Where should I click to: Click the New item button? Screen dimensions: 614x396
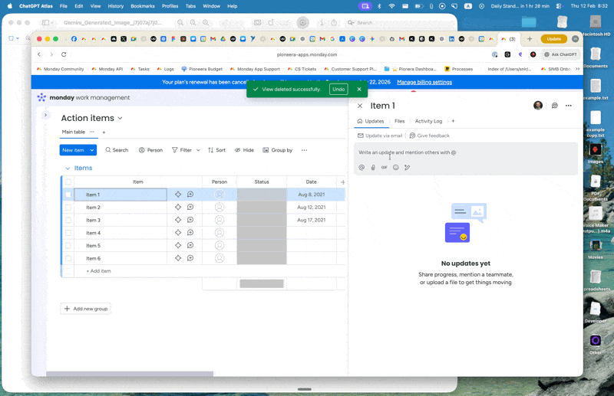[x=73, y=150]
